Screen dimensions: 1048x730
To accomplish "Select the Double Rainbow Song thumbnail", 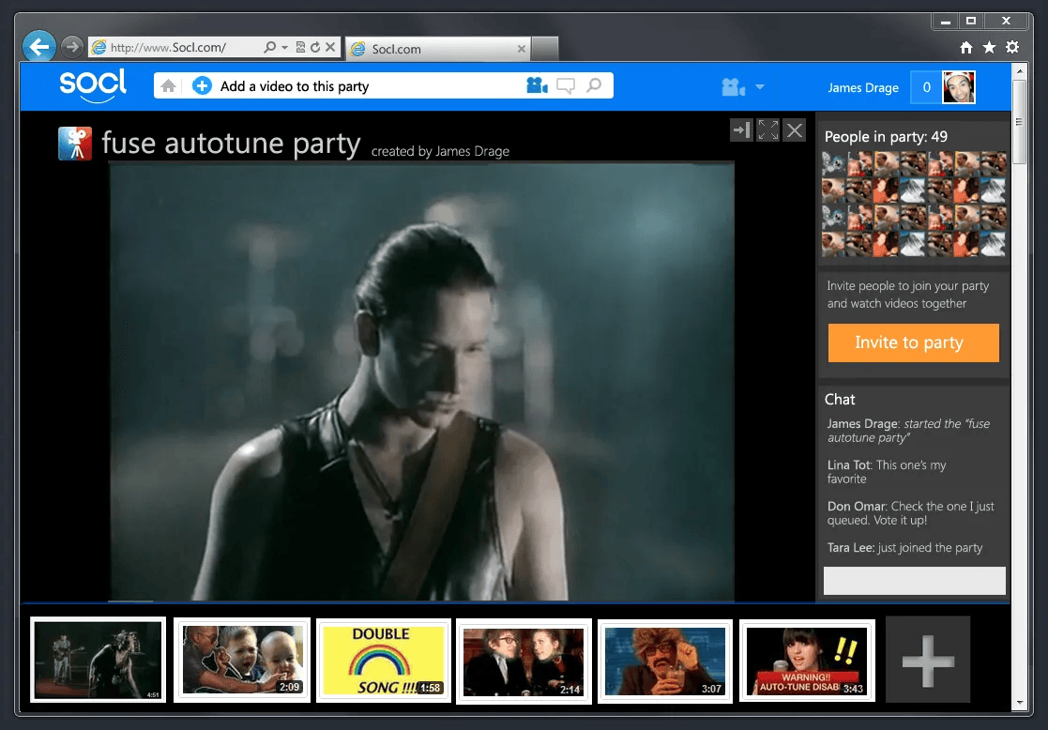I will coord(383,660).
